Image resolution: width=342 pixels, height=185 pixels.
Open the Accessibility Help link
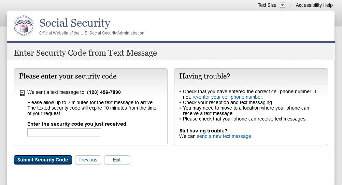[314, 5]
